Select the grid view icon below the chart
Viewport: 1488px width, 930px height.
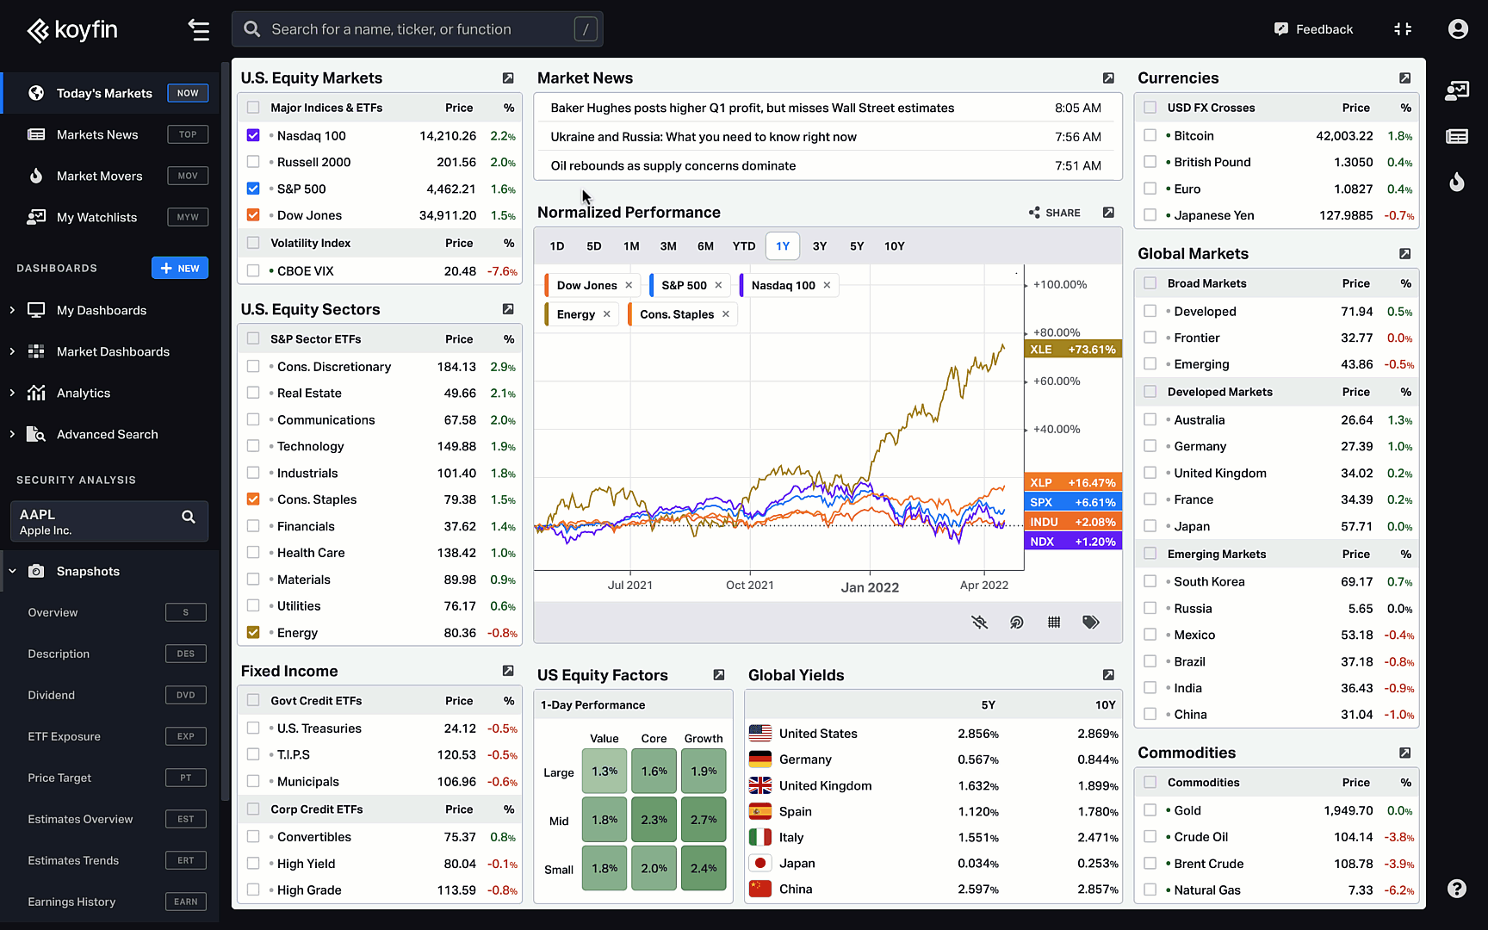pyautogui.click(x=1053, y=622)
